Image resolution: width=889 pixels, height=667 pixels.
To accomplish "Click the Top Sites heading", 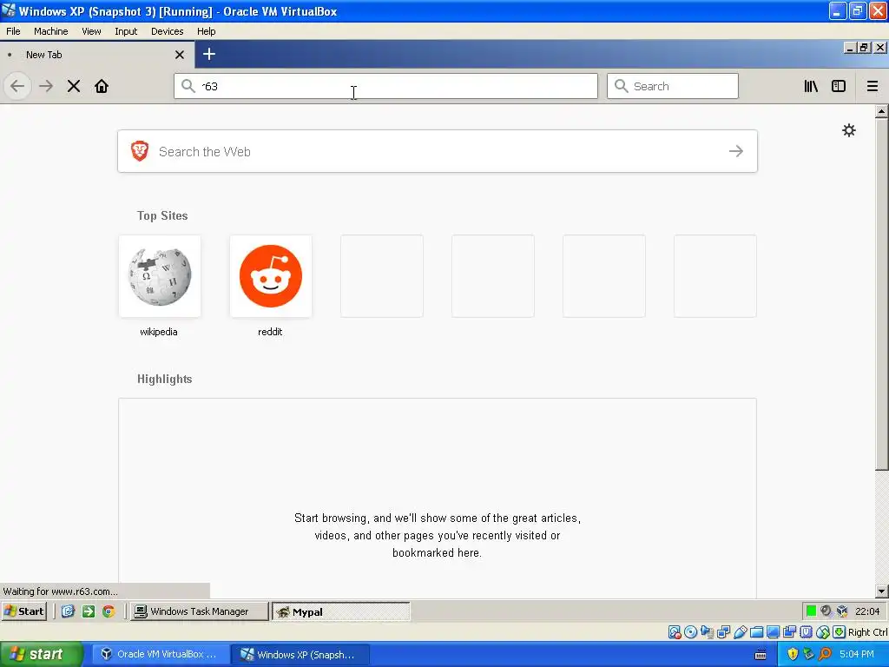I will pyautogui.click(x=162, y=215).
